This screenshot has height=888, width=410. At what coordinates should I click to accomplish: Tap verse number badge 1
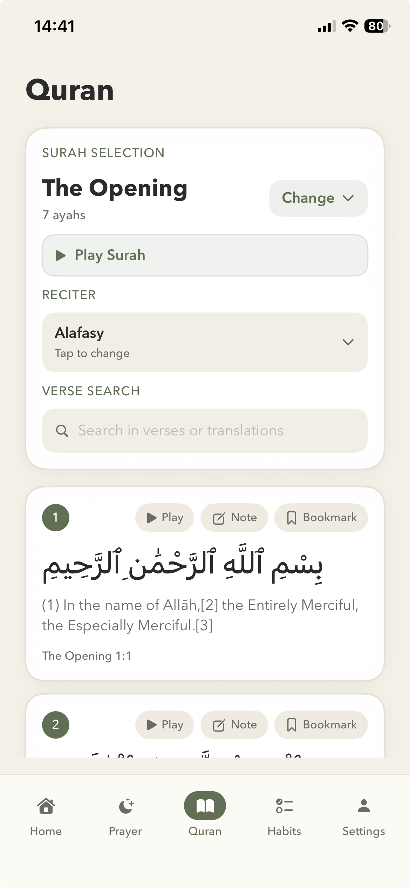(x=55, y=517)
